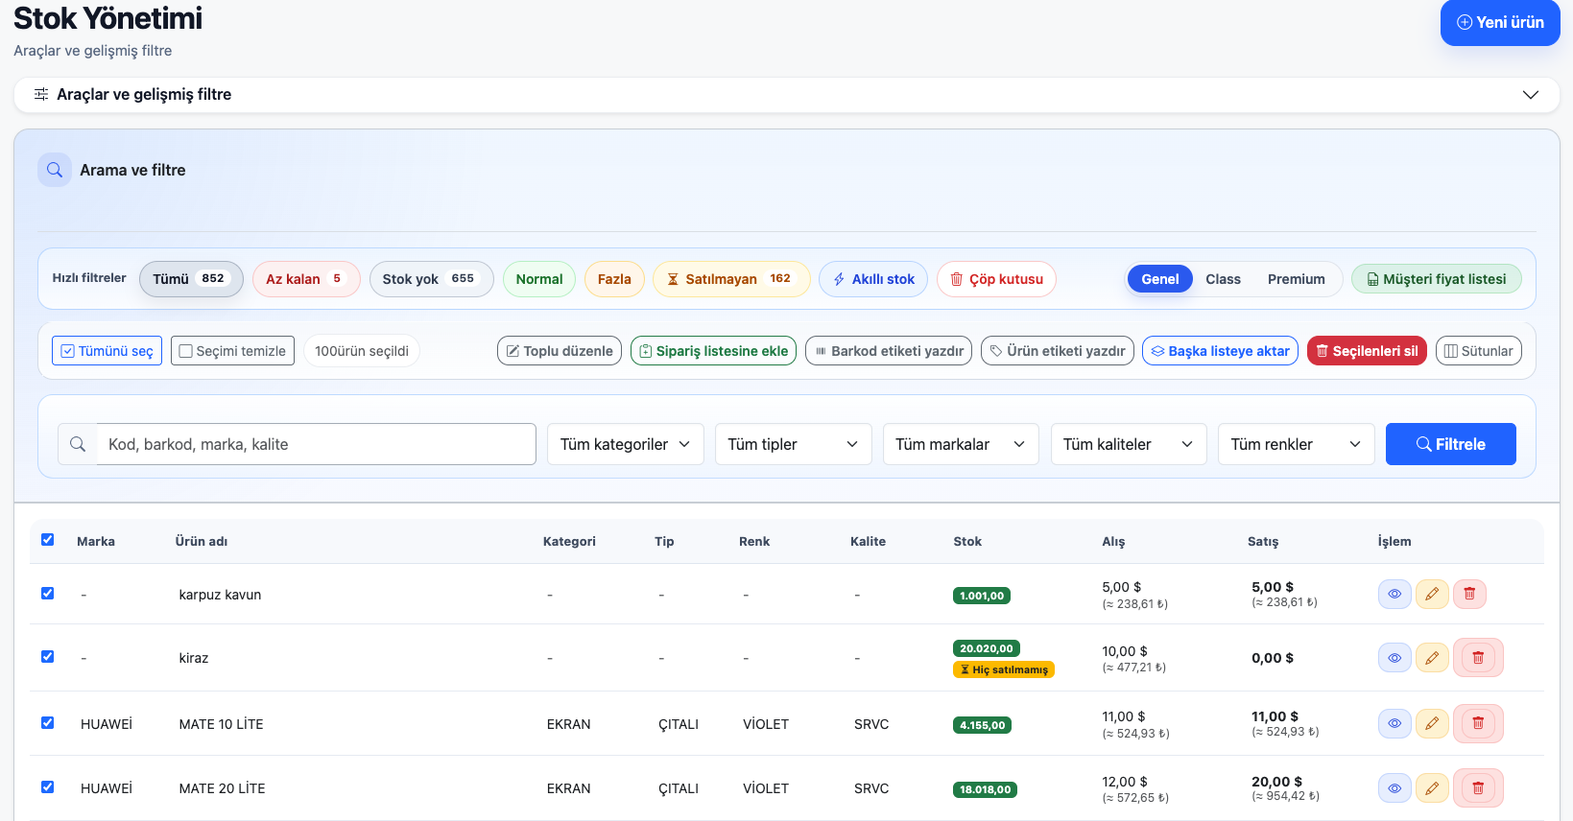Open the Tüm kaliteler dropdown
Viewport: 1573px width, 821px height.
(x=1129, y=444)
